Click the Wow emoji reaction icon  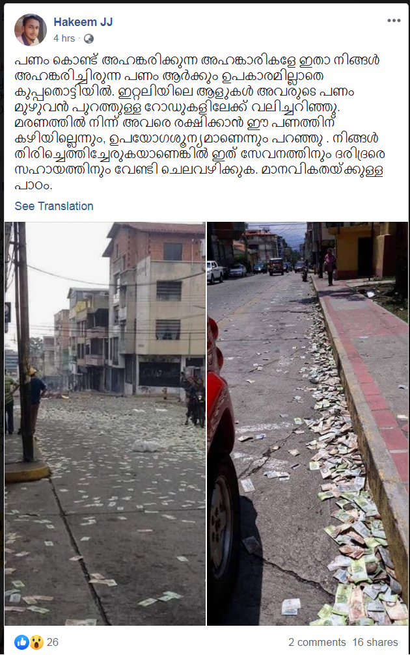coord(37,642)
